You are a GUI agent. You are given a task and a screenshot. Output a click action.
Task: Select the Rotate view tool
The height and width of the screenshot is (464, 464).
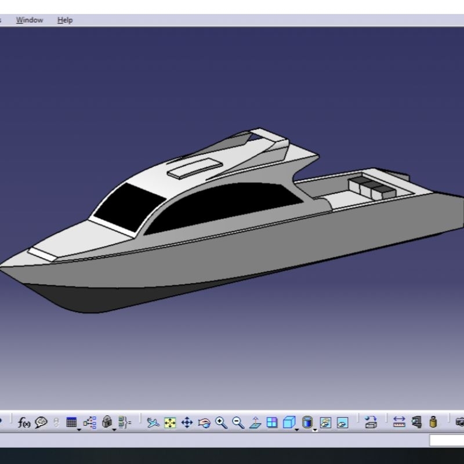[204, 423]
